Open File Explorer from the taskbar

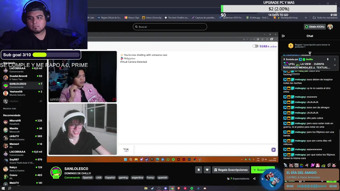click(x=146, y=188)
